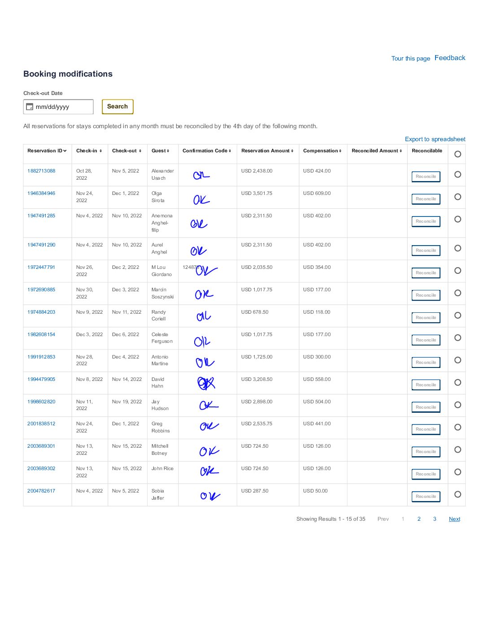The height and width of the screenshot is (631, 488).
Task: Sort by Check-out column arrows
Action: (x=140, y=151)
